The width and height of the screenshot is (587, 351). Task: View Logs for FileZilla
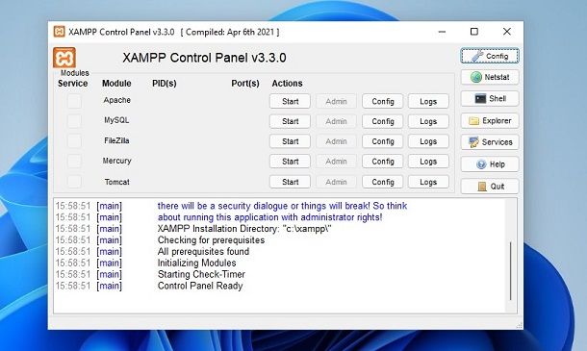pyautogui.click(x=428, y=141)
